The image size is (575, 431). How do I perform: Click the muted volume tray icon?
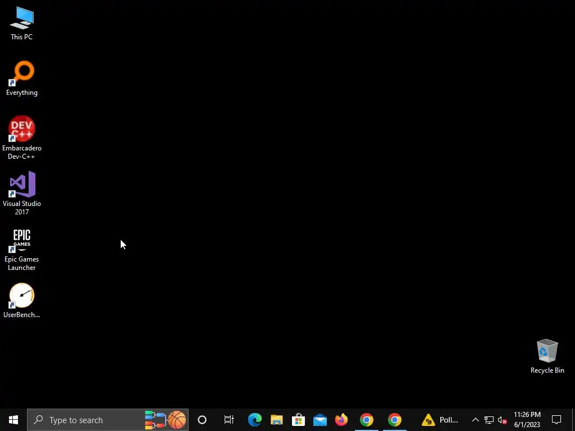[503, 420]
